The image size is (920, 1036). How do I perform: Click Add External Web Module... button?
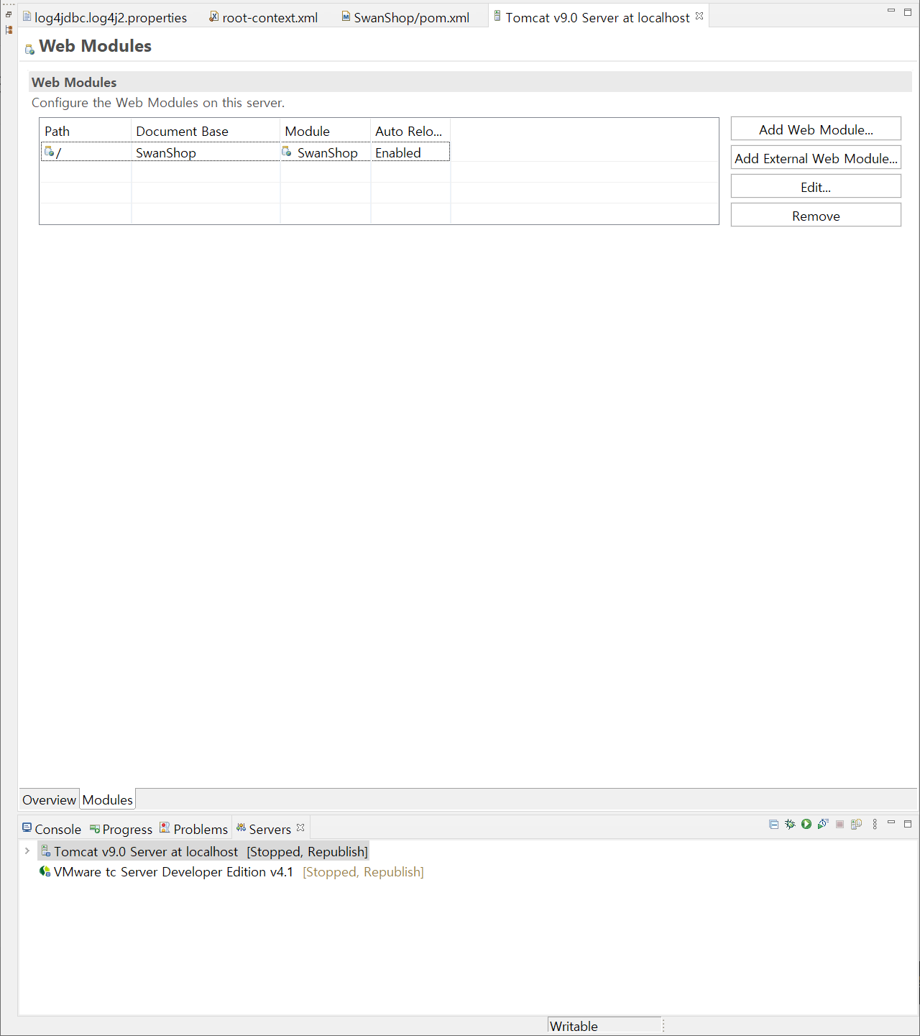[816, 157]
